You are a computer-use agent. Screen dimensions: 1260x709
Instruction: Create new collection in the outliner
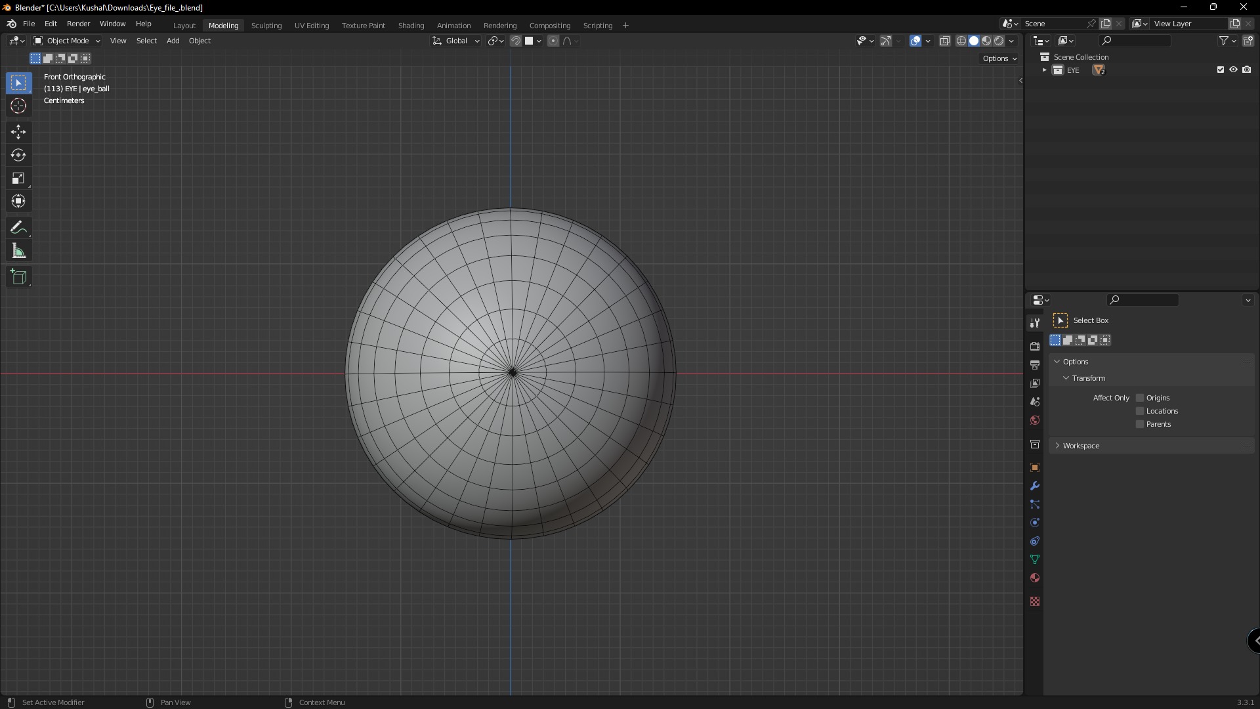tap(1248, 41)
